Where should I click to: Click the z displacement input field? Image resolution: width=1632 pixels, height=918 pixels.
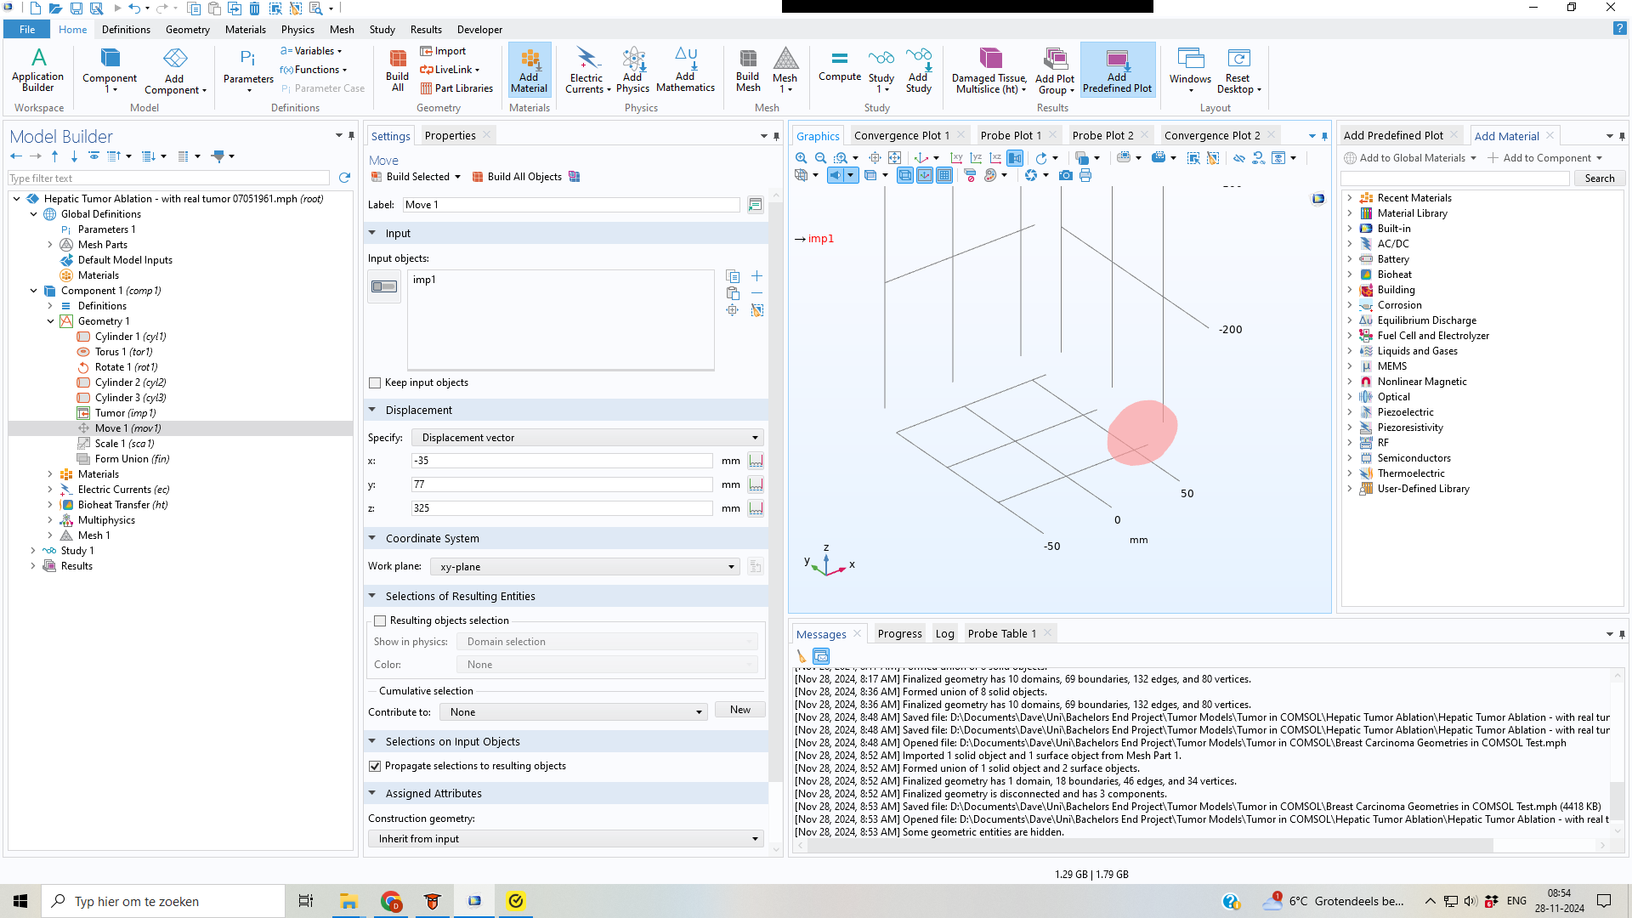click(561, 508)
